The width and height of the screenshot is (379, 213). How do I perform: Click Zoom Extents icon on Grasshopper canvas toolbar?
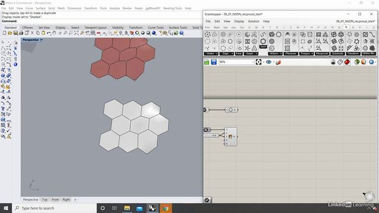[x=258, y=62]
